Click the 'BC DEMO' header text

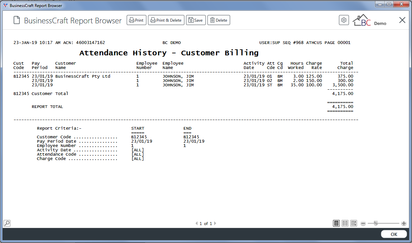point(171,43)
